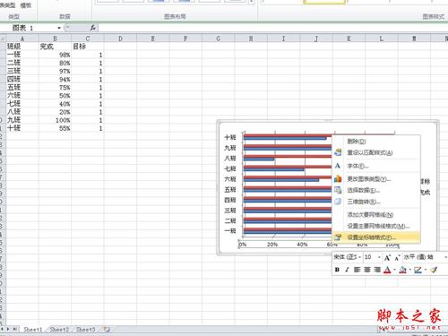The width and height of the screenshot is (448, 336).
Task: Click the 九班 cell in column A
Action: (x=22, y=120)
